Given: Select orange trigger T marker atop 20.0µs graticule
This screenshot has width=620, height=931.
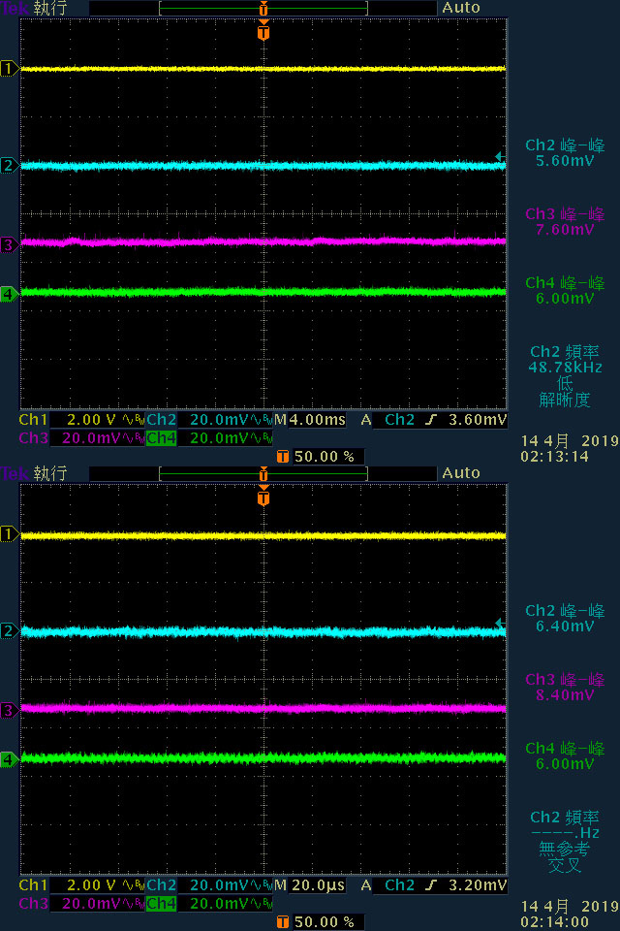Looking at the screenshot, I should pos(263,497).
